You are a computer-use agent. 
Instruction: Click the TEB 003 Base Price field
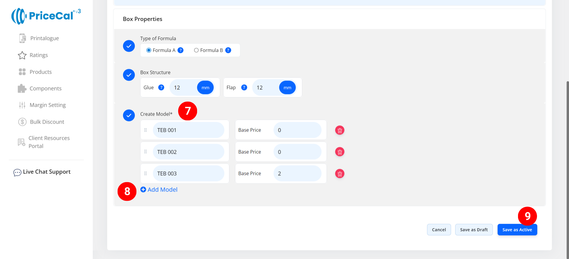297,174
